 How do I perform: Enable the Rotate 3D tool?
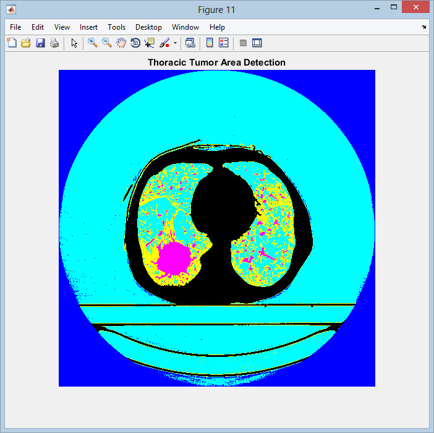click(x=135, y=43)
